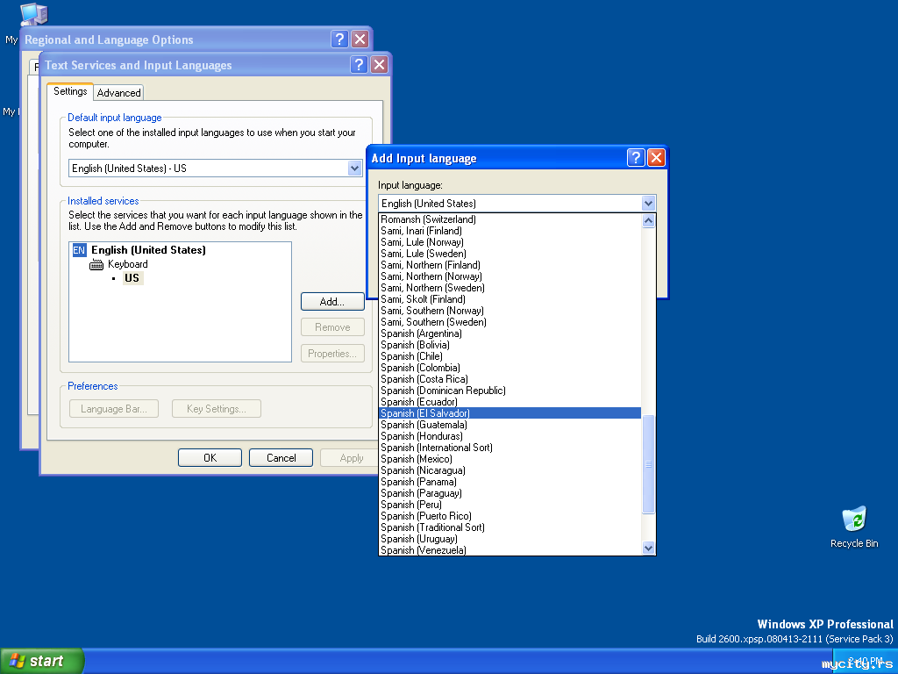Image resolution: width=898 pixels, height=674 pixels.
Task: Choose Spanish (Costa Rica)
Action: 510,379
